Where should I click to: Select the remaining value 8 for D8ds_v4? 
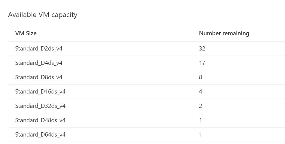[201, 77]
